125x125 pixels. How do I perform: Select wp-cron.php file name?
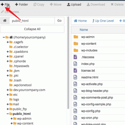pos(89,118)
